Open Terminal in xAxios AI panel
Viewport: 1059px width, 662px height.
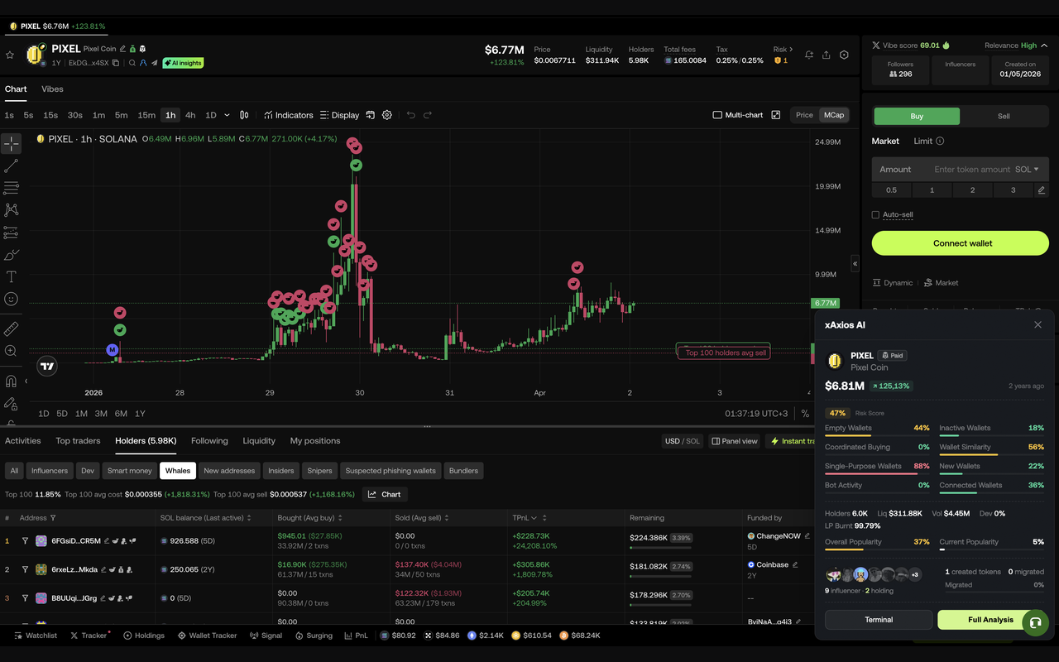[879, 620]
